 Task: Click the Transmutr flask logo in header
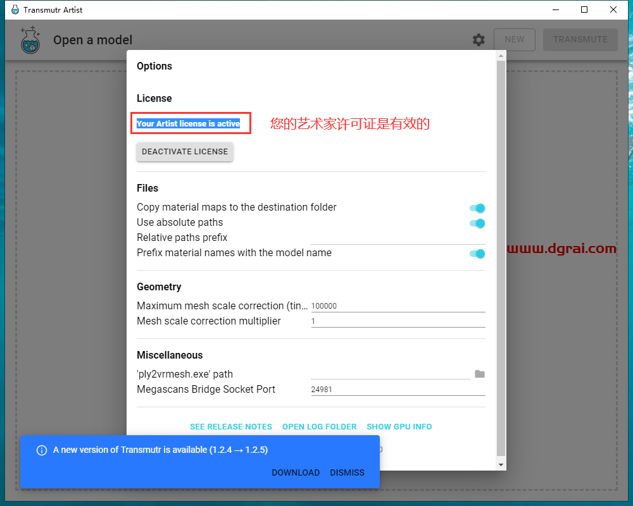(30, 40)
